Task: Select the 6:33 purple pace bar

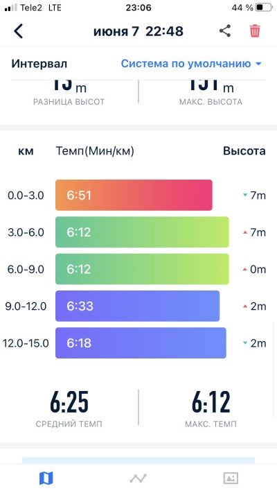Action: pyautogui.click(x=138, y=306)
